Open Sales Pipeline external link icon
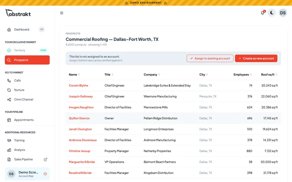Image resolution: width=292 pixels, height=182 pixels. point(45,159)
